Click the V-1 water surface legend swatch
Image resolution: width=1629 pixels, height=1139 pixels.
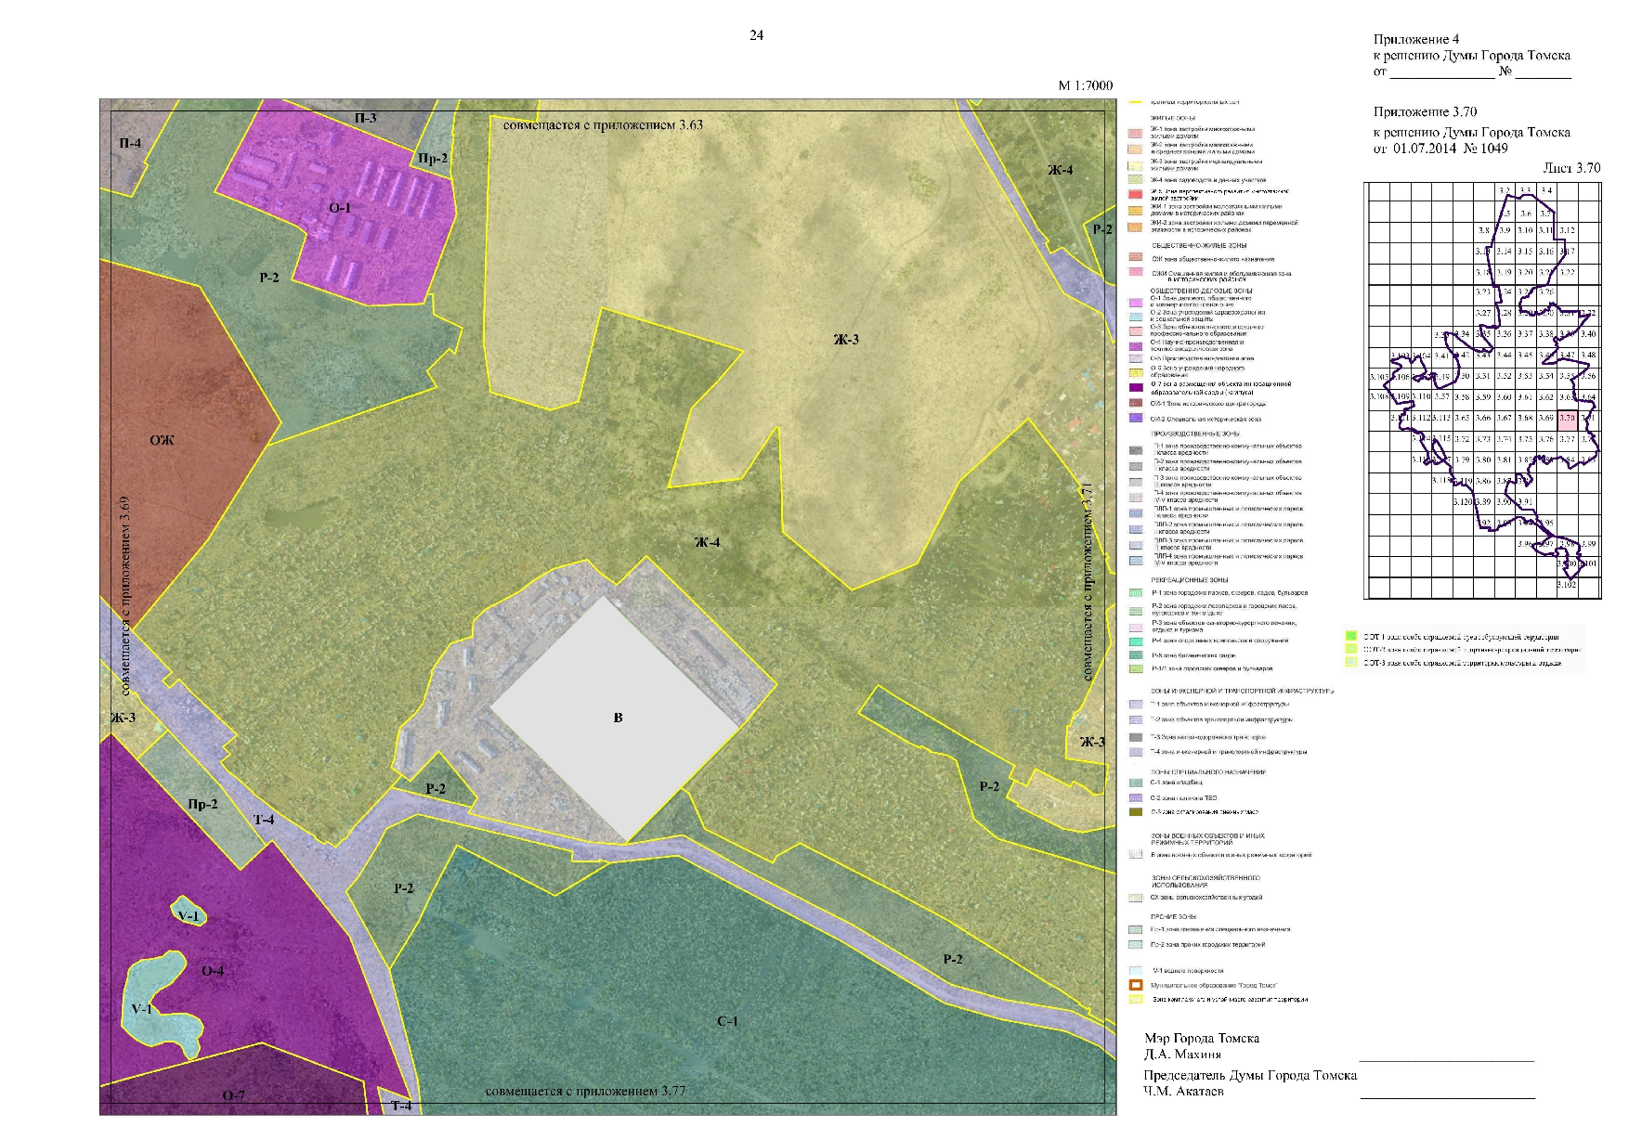tap(1135, 971)
